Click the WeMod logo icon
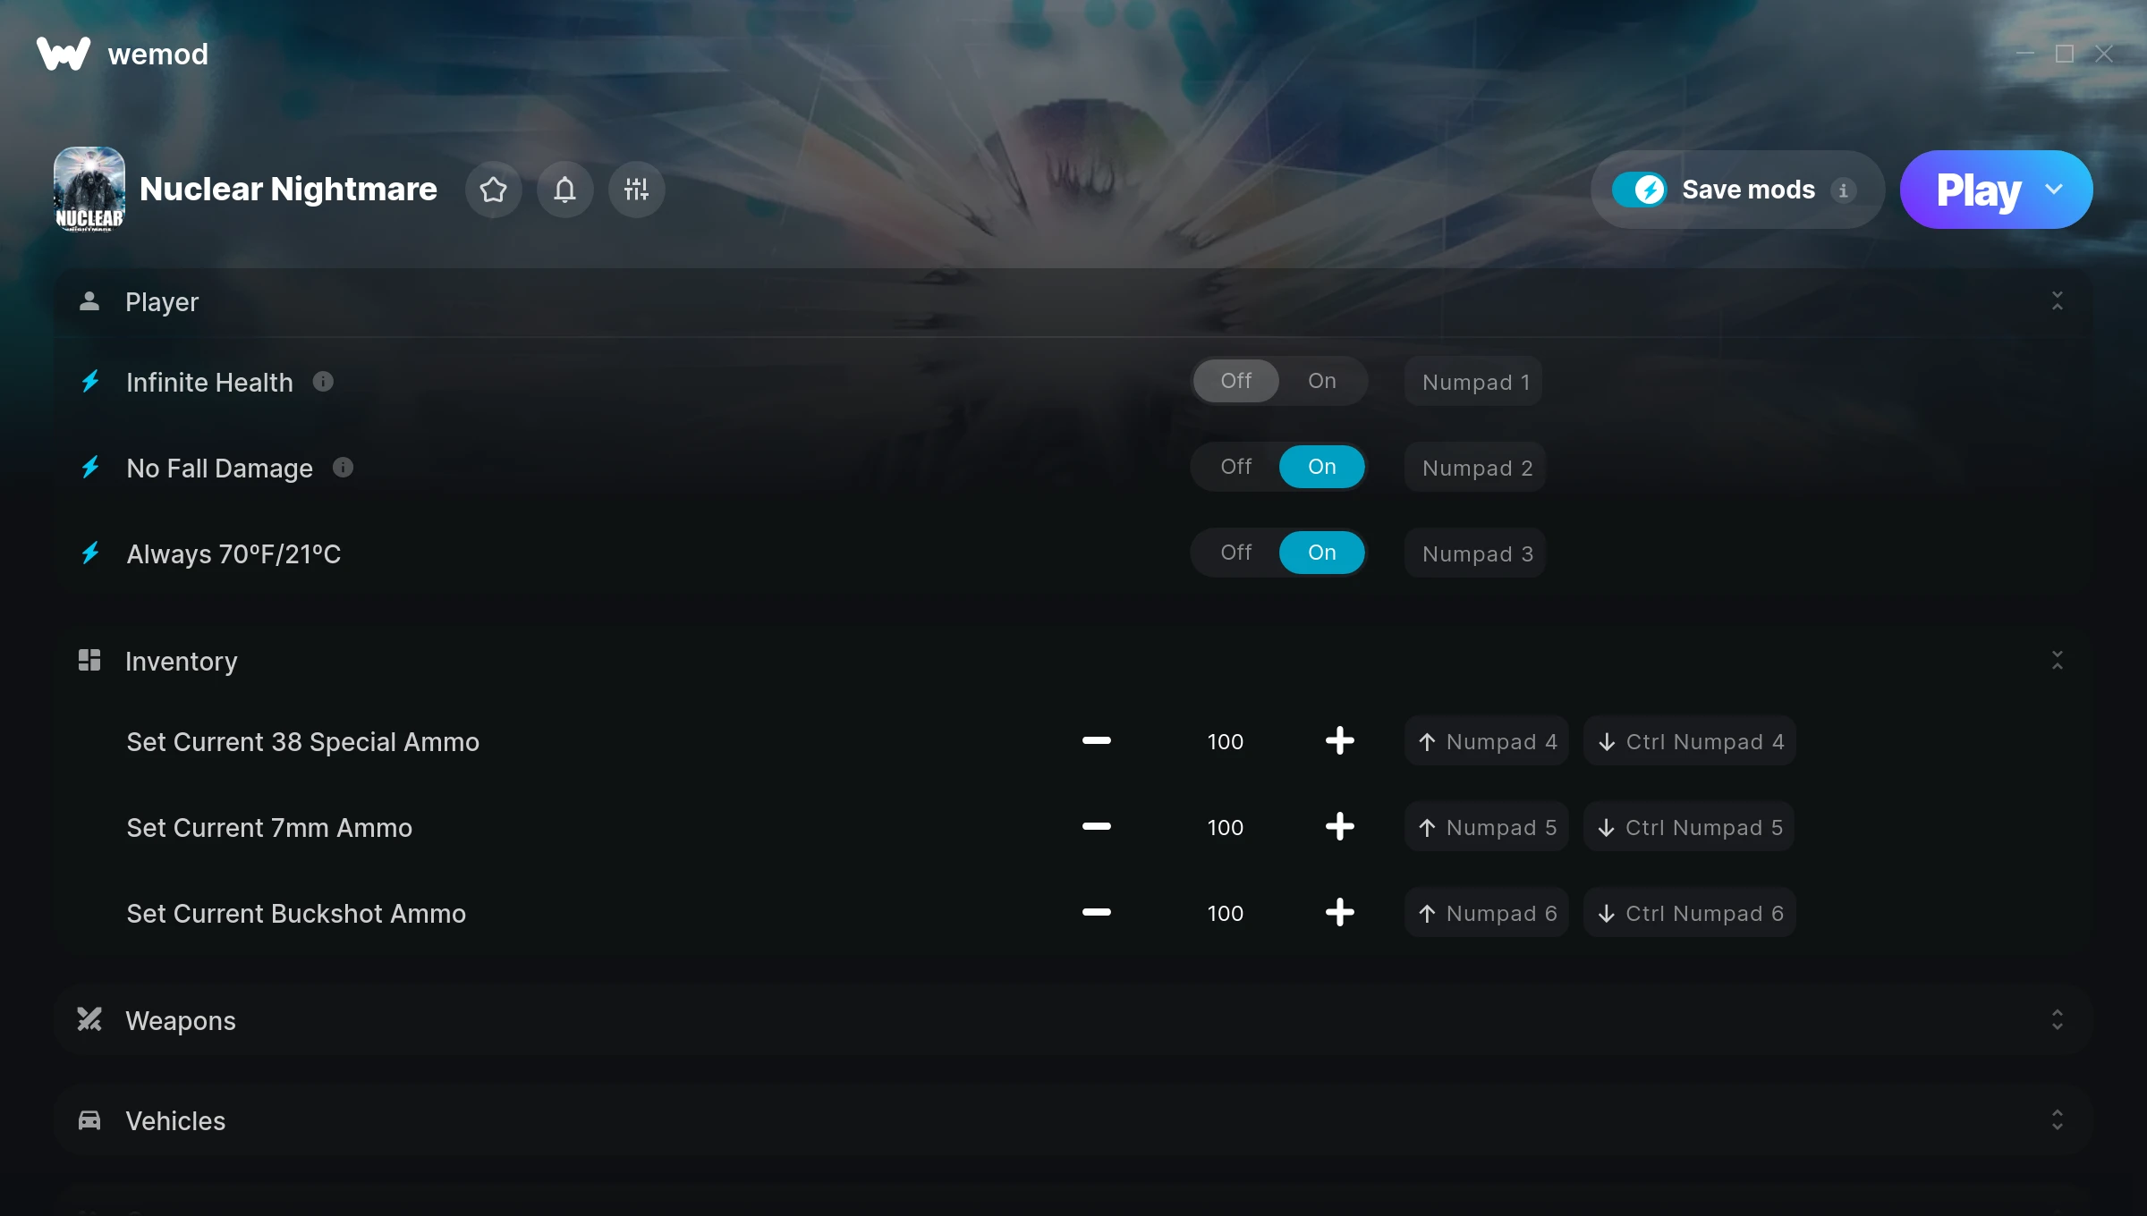The image size is (2147, 1216). point(64,54)
